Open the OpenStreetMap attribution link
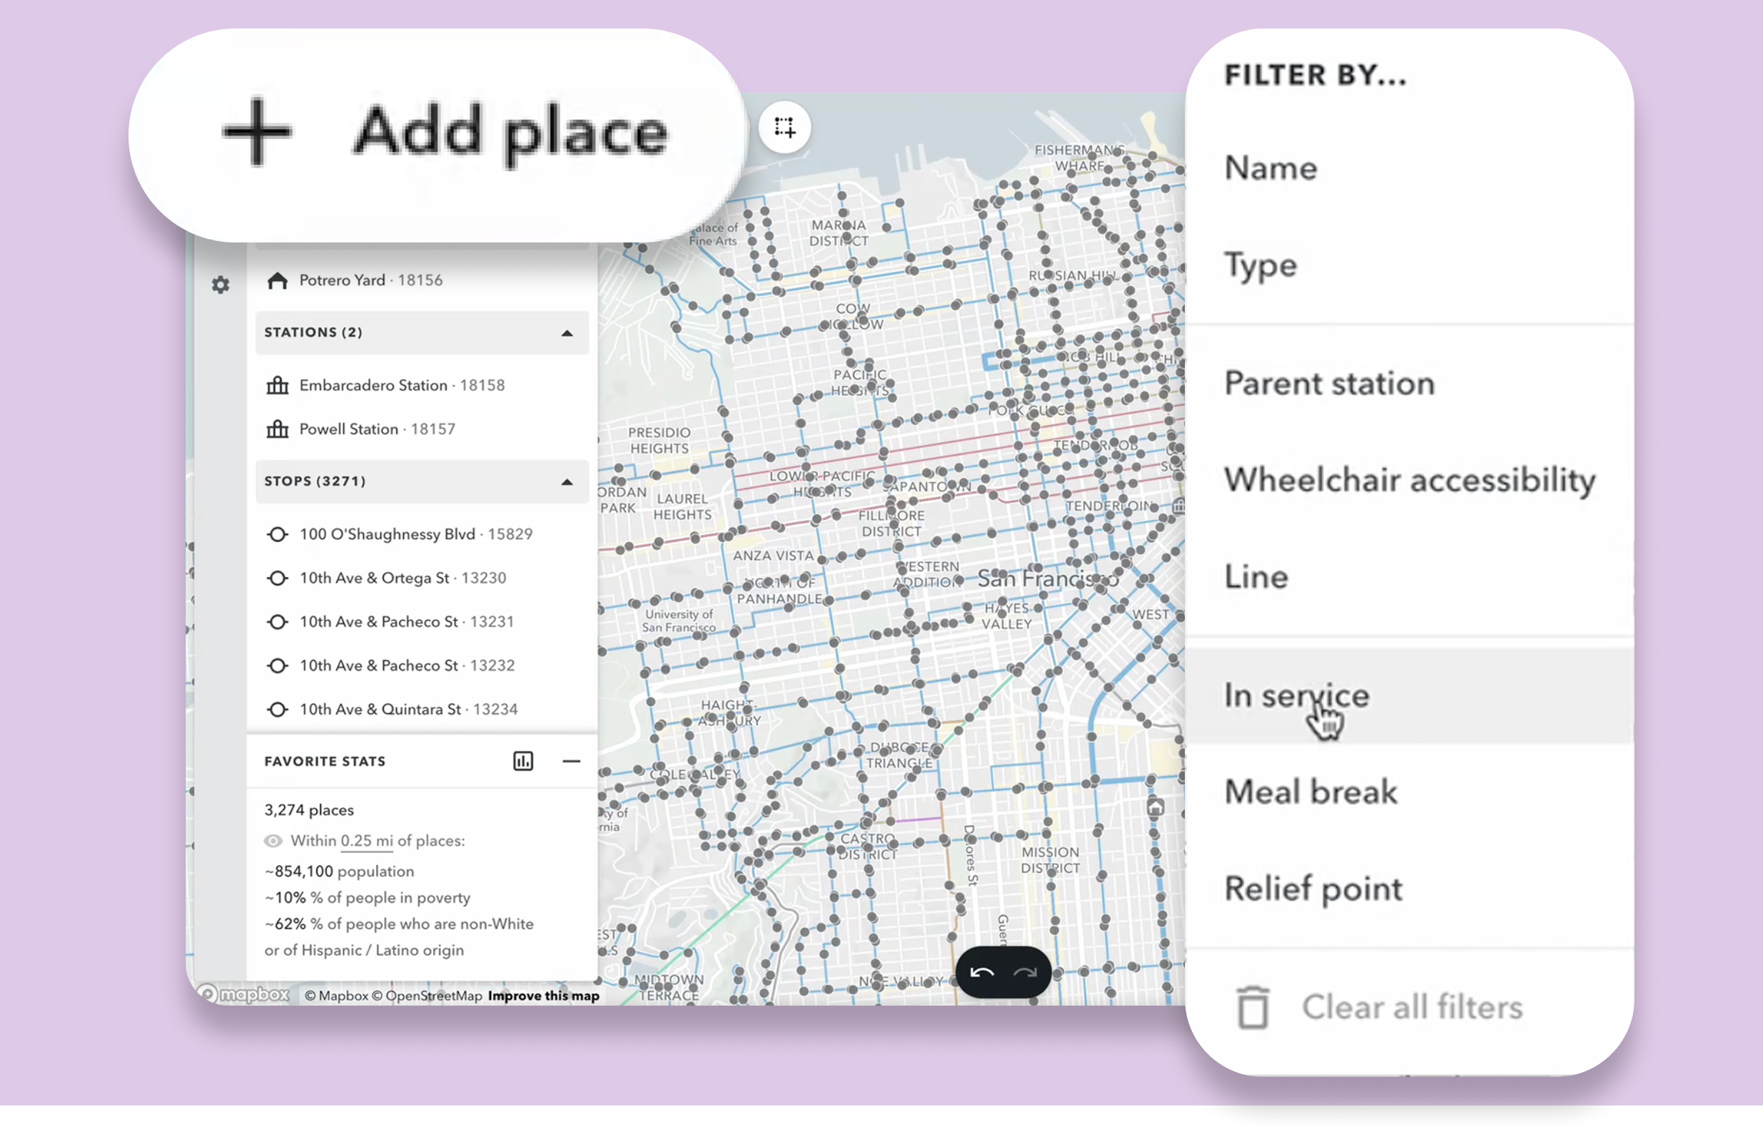Image resolution: width=1763 pixels, height=1134 pixels. point(428,996)
